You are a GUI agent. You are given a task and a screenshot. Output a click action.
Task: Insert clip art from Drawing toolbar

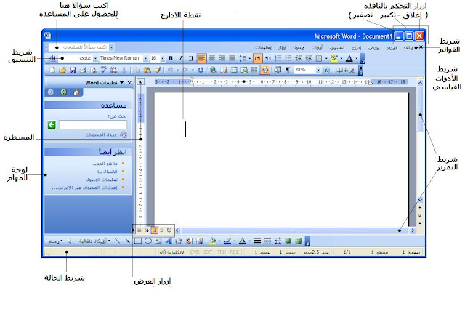(189, 241)
